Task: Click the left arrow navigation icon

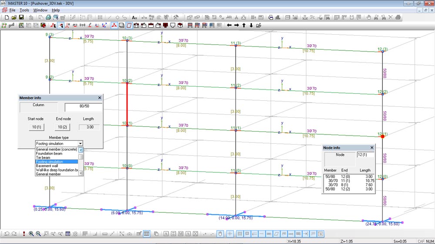Action: 229,26
